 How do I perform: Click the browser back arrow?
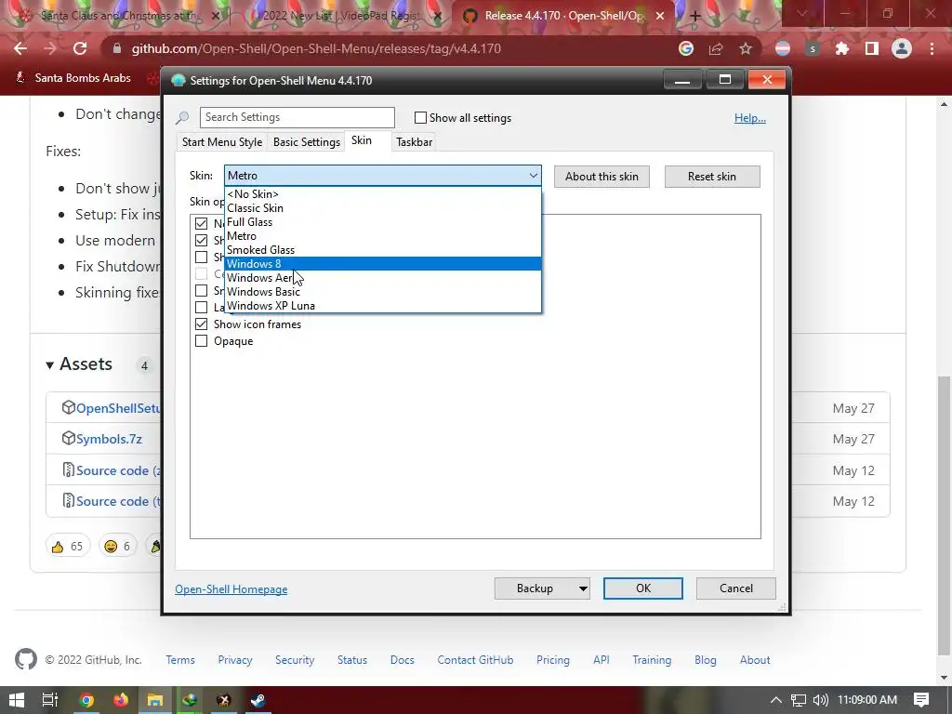pos(20,48)
